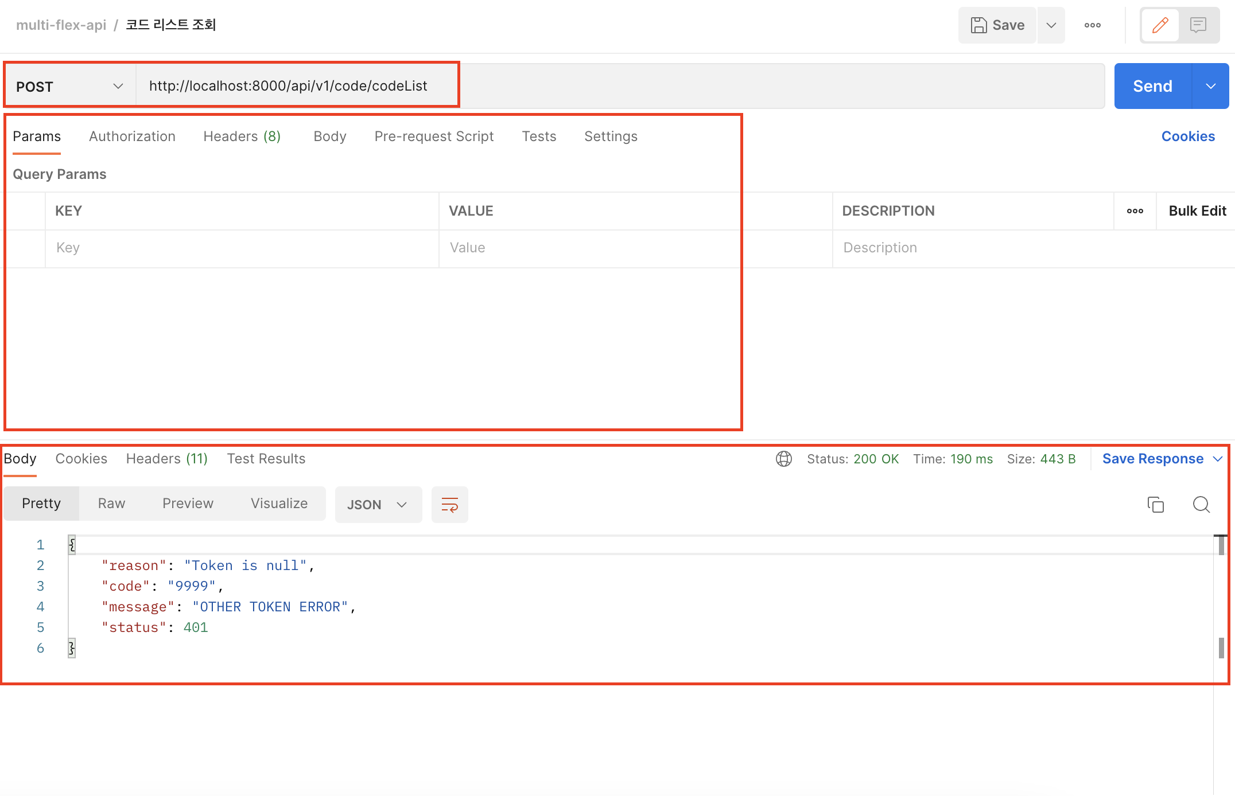Click the search response magnifier icon

(x=1201, y=505)
